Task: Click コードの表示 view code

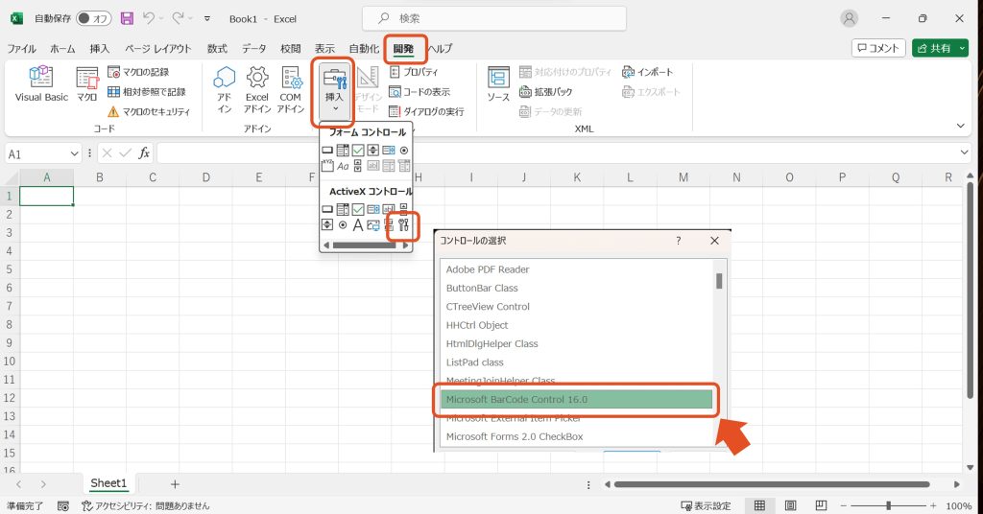Action: tap(420, 91)
